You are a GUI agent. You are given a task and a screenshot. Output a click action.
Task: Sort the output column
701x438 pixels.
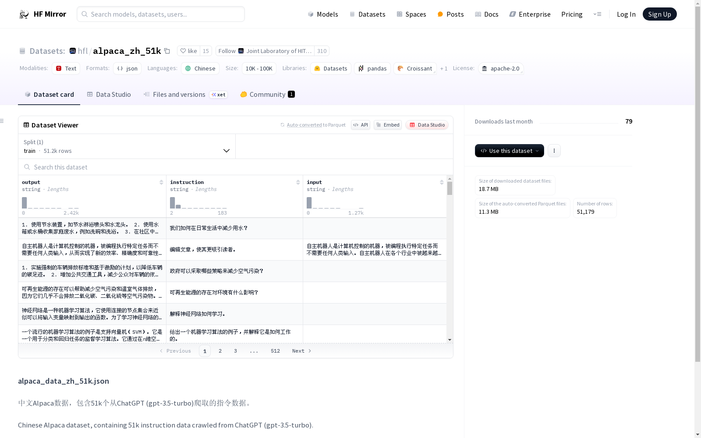click(x=161, y=182)
